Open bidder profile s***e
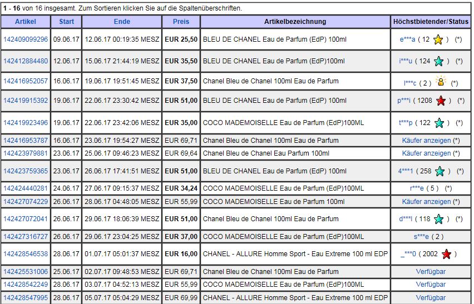Viewport: 474px width, 304px height. click(421, 236)
